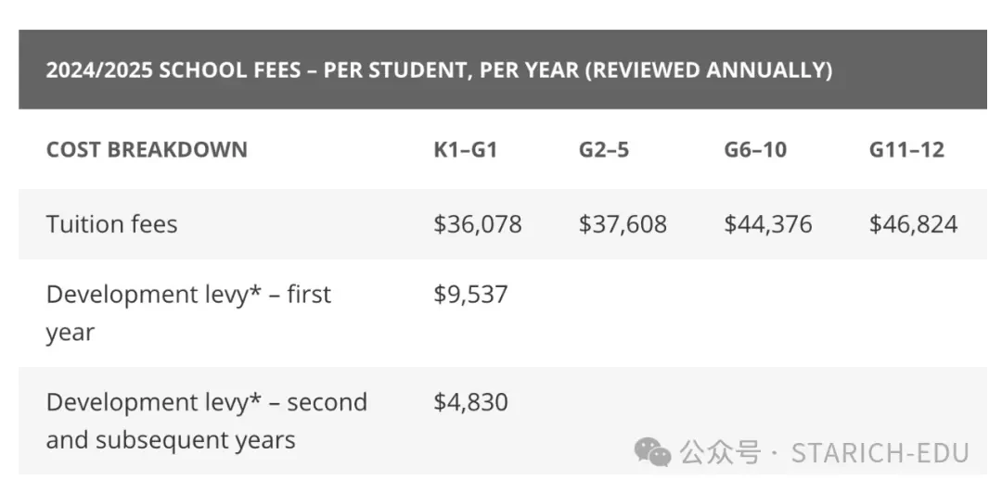Click the 公众号 watermark label
1002x493 pixels.
[x=720, y=453]
